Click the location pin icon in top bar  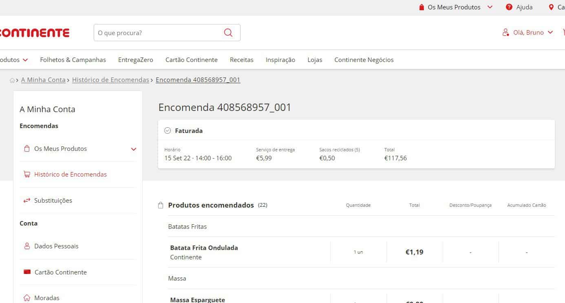551,7
